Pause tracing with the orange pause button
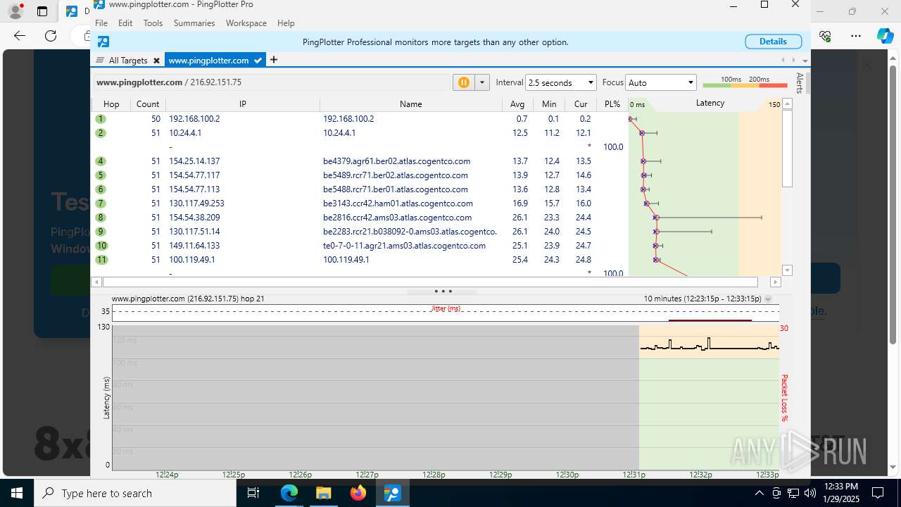The width and height of the screenshot is (901, 507). click(463, 82)
